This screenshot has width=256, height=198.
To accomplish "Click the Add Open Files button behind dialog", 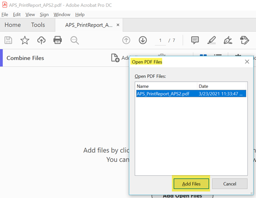I will pos(183,196).
